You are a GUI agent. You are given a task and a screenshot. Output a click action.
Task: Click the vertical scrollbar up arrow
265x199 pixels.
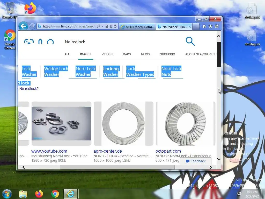(x=219, y=36)
